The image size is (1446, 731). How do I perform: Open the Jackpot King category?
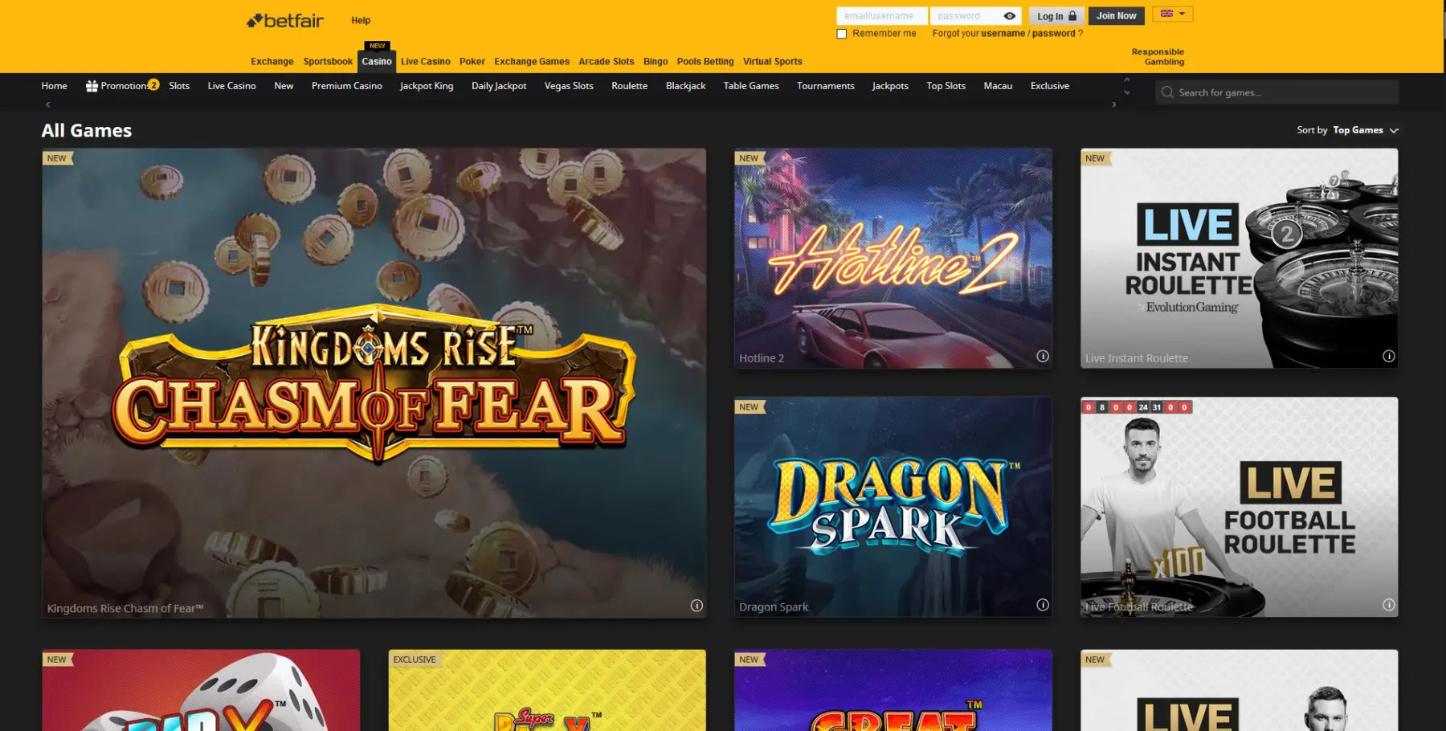pos(427,86)
